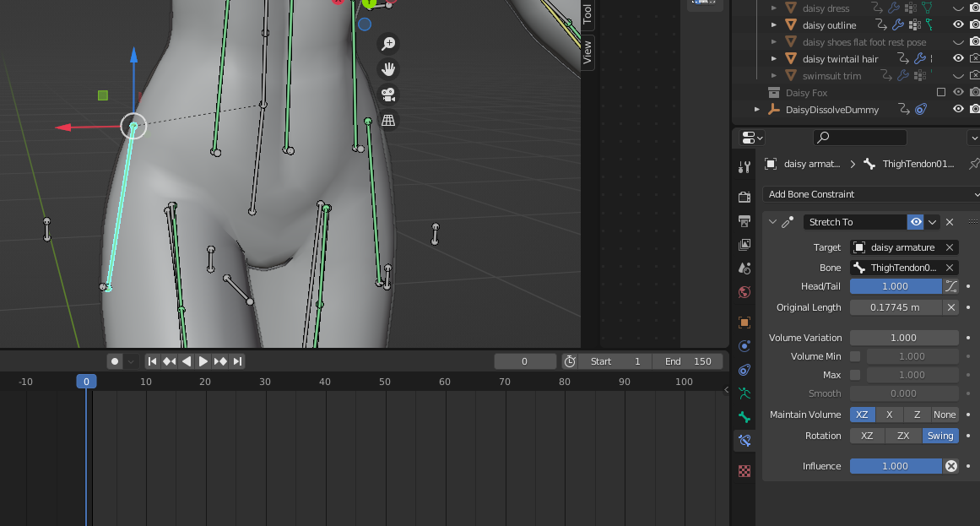Hide daisy outline in the viewport
Screen dimensions: 980x526
click(x=958, y=25)
